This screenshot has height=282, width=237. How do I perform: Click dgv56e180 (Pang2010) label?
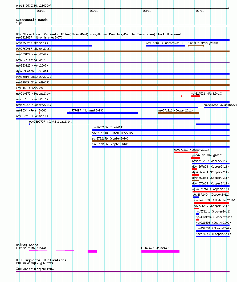click(x=207, y=155)
